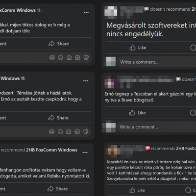Add GIF comment under 'háziállatok' post
This screenshot has height=196, width=196.
[x=77, y=132]
